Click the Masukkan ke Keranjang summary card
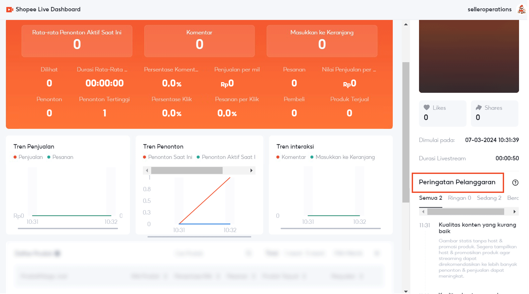Viewport: 529px width, 294px height. point(322,41)
